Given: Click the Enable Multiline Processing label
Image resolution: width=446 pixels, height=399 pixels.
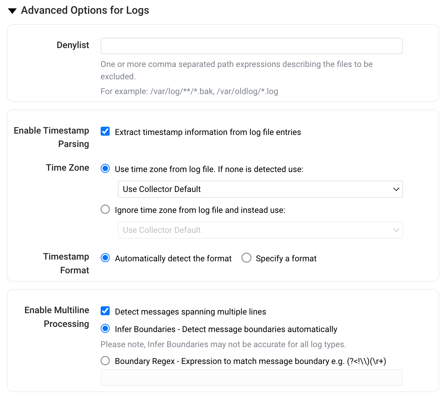Looking at the screenshot, I should pos(56,317).
